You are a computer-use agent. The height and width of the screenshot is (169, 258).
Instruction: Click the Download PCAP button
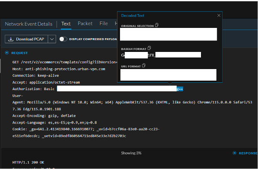click(26, 39)
